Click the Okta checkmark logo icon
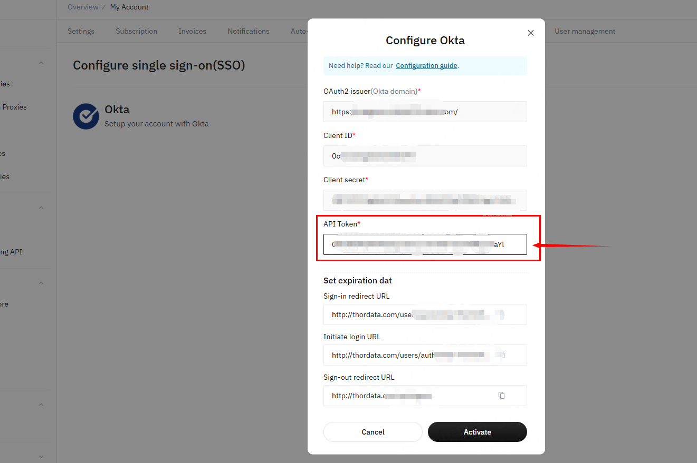This screenshot has width=697, height=463. click(85, 116)
